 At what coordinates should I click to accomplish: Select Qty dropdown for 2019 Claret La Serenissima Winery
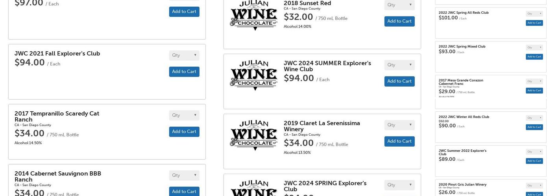[x=399, y=125]
